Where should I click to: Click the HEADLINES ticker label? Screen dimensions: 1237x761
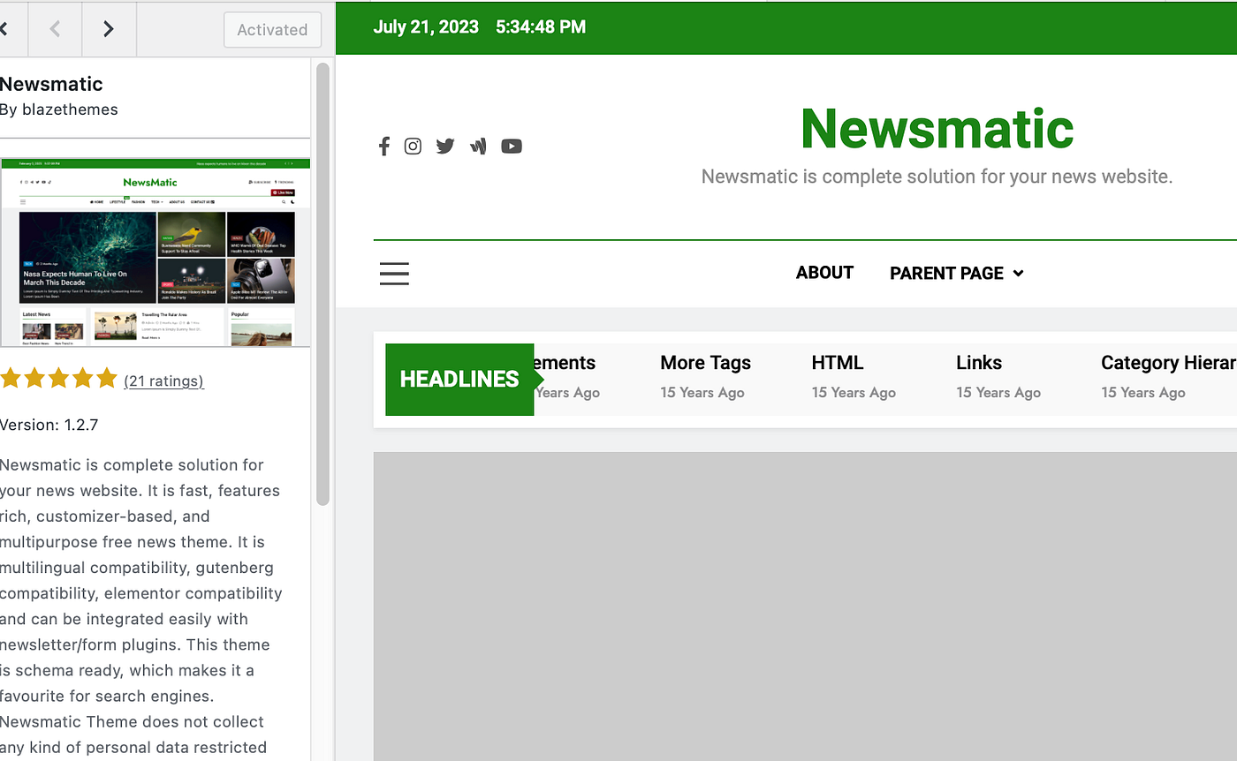(459, 380)
